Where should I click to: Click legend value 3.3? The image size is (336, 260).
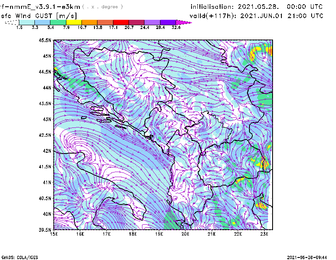(x=35, y=27)
